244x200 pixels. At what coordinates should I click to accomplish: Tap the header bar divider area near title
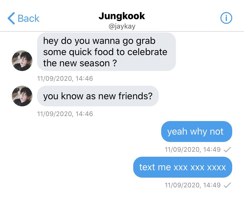pos(122,31)
